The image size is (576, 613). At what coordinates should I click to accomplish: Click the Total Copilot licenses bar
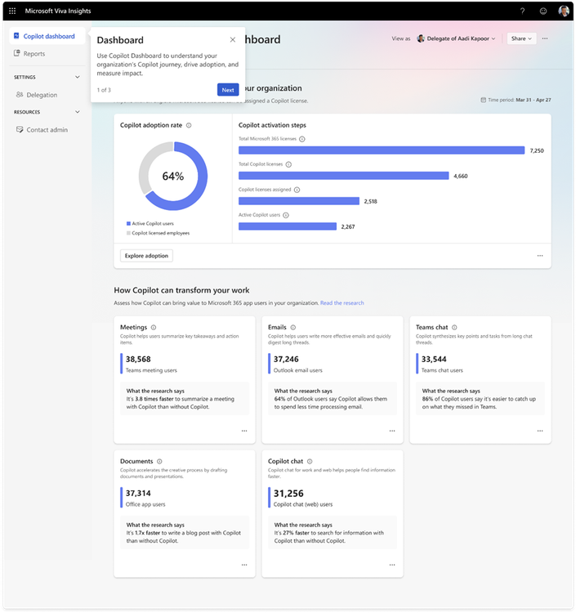[343, 176]
